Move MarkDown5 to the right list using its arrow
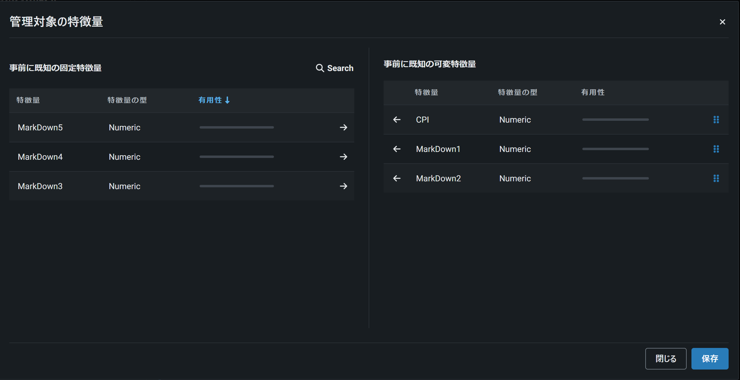Image resolution: width=740 pixels, height=380 pixels. [343, 127]
